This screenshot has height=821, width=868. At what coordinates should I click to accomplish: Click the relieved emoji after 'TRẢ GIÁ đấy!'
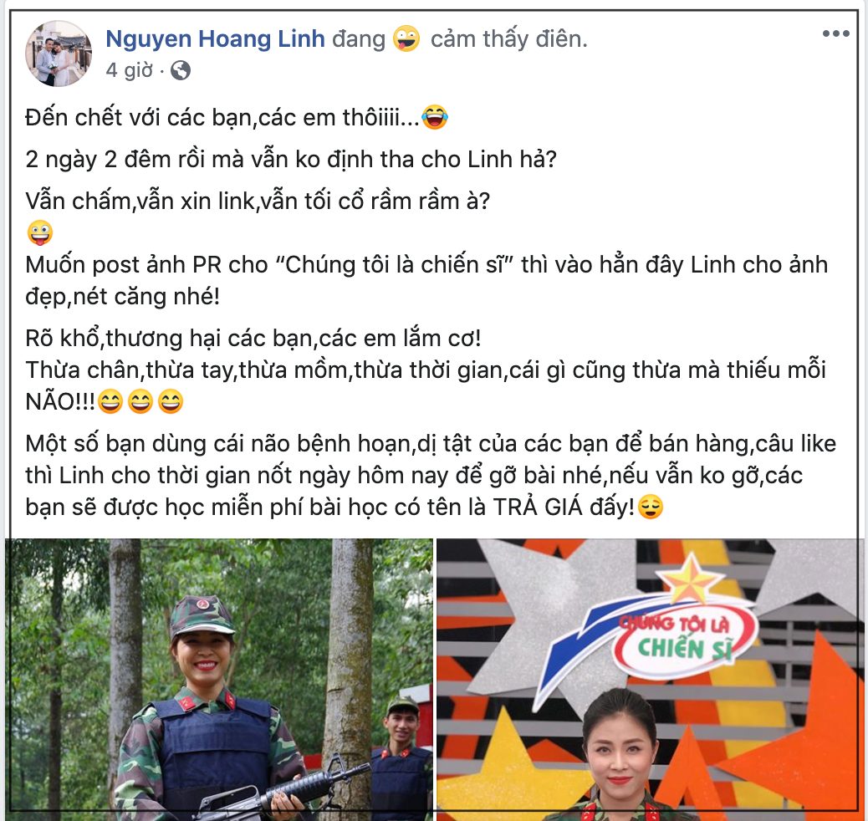tap(651, 506)
